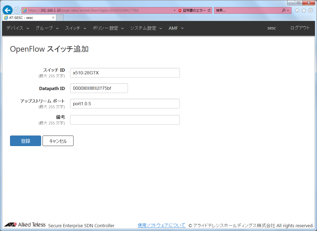
Task: Click the browser Forward arrow button
Action: click(17, 10)
